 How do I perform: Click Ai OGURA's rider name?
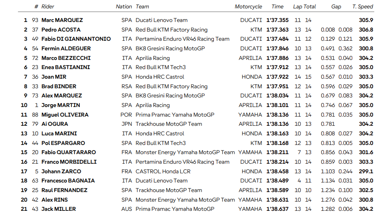(55, 124)
